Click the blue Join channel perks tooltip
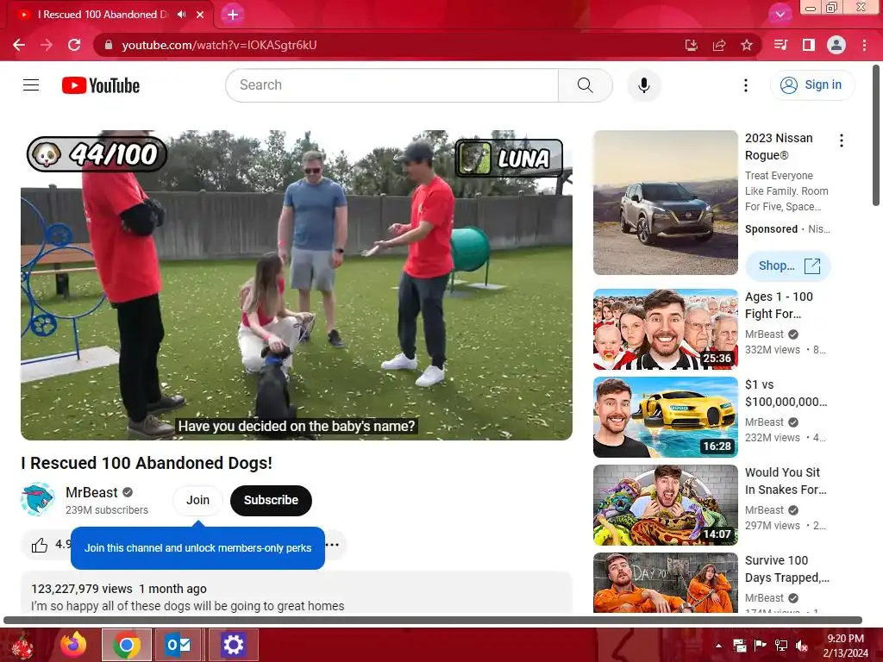This screenshot has width=883, height=662. point(197,547)
